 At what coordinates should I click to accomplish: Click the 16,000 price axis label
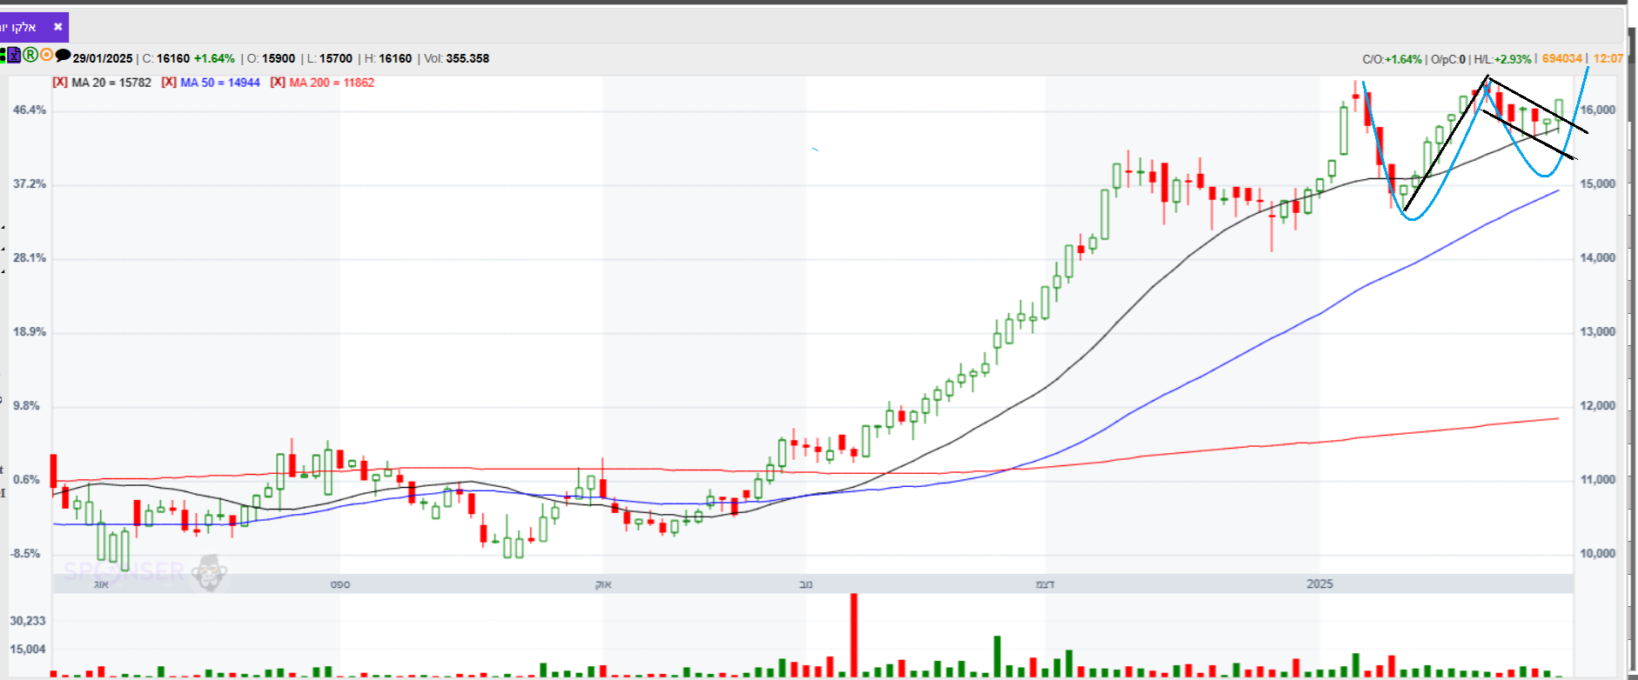[1598, 110]
